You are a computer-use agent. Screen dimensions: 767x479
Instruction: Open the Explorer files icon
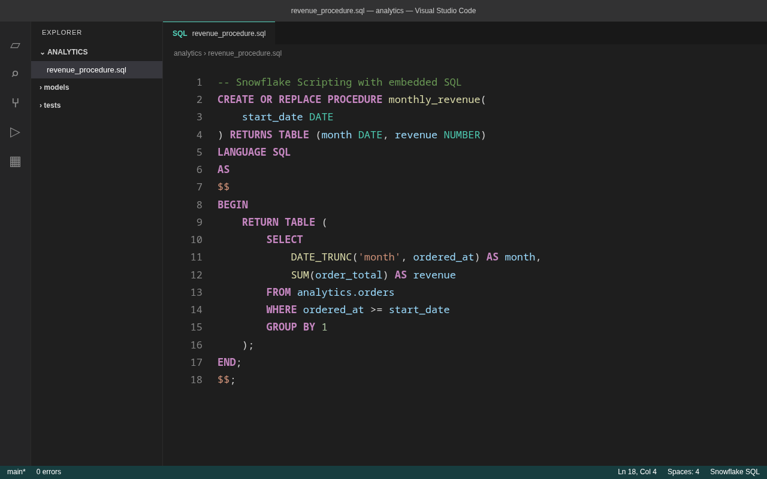(x=15, y=46)
